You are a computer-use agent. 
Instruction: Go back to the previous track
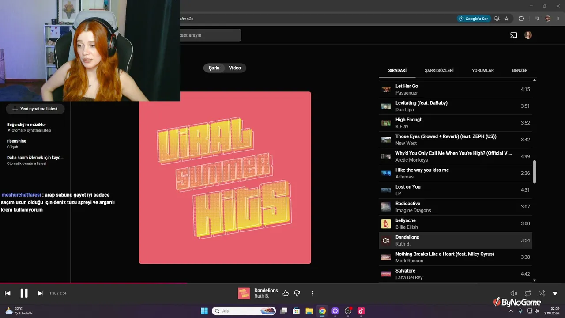pyautogui.click(x=8, y=293)
